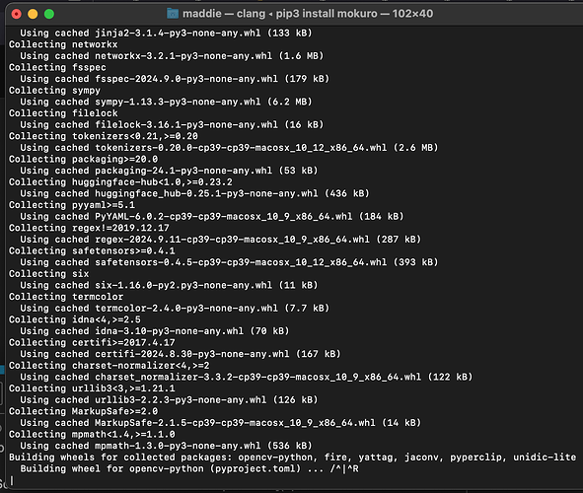
Task: Click 'Collecting urllib3<3,>=1.21.1' line
Action: (x=92, y=388)
